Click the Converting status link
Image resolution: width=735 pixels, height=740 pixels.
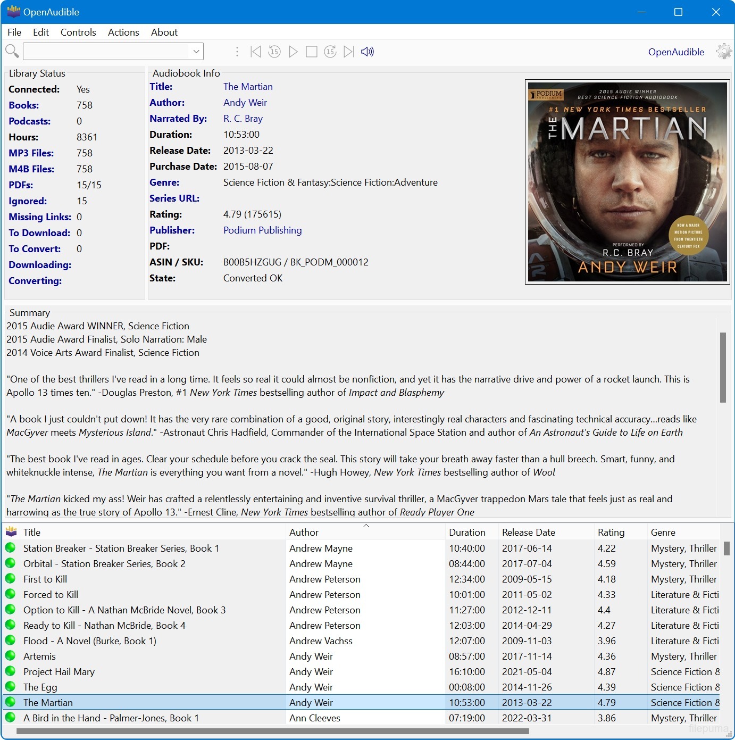pos(35,281)
